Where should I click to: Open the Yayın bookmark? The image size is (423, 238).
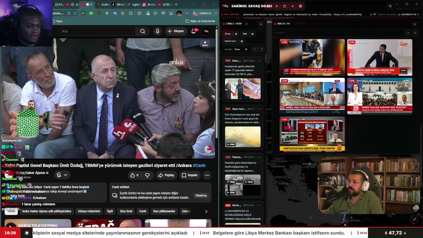point(57,21)
